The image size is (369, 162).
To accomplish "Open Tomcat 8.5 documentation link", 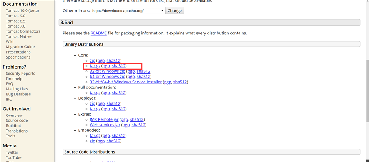I will pyautogui.click(x=15, y=21).
